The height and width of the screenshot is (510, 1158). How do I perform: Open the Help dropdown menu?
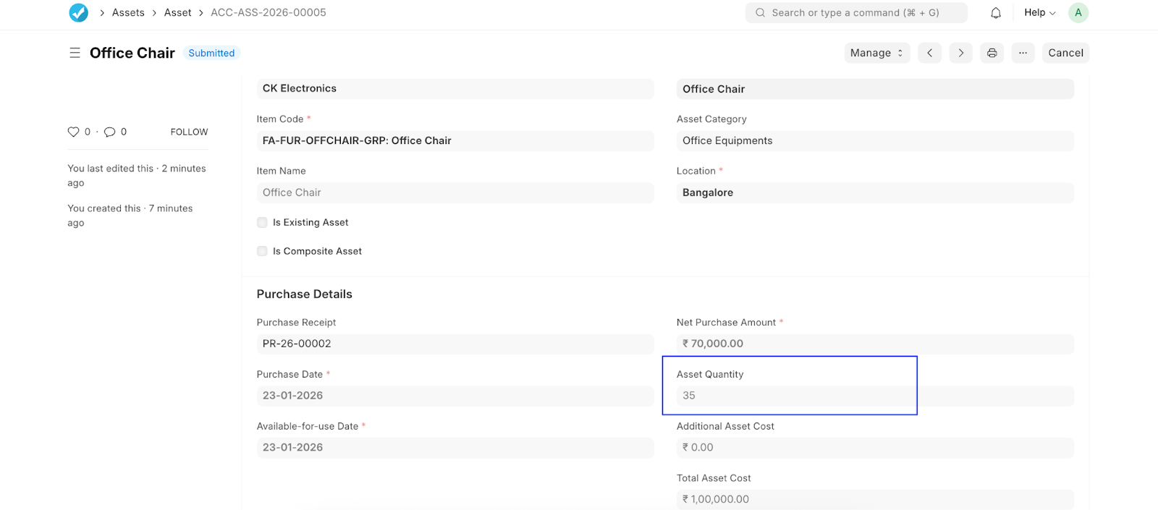click(1039, 12)
